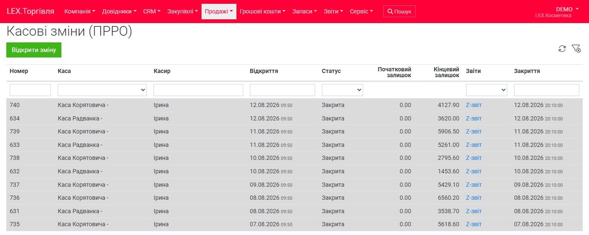Open the Каса filter dropdown
The width and height of the screenshot is (589, 235).
[102, 90]
